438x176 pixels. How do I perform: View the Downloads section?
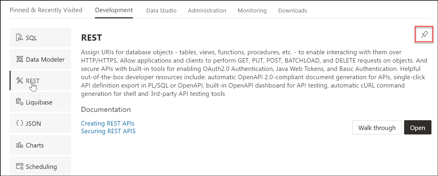click(292, 10)
